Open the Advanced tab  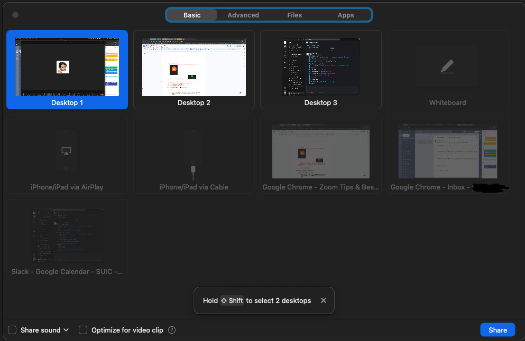(243, 15)
